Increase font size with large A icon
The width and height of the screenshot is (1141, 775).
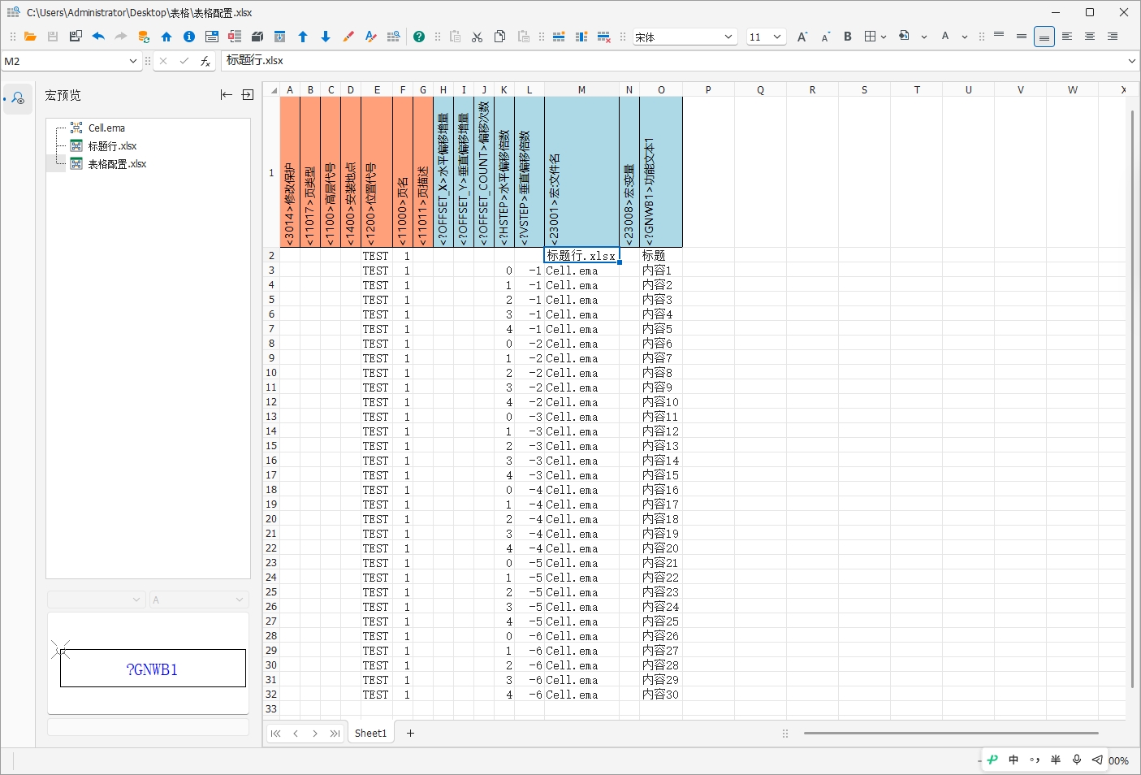click(802, 37)
